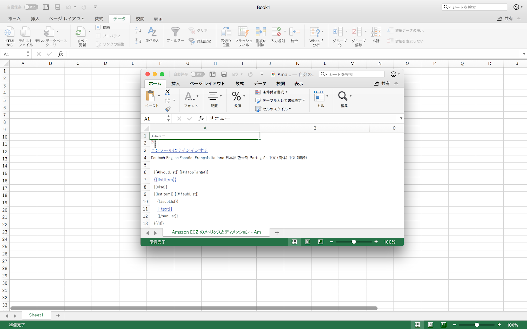Open 校閲 tab in Book1 window

140,19
